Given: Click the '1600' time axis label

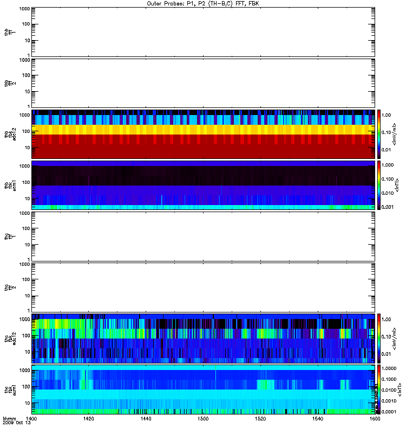Looking at the screenshot, I should pyautogui.click(x=375, y=418).
